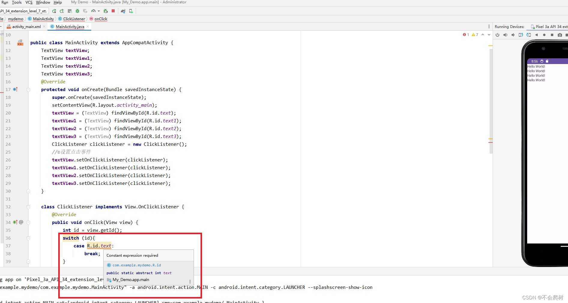Take an emulator screenshot with camera icon
The width and height of the screenshot is (568, 303).
[x=560, y=35]
